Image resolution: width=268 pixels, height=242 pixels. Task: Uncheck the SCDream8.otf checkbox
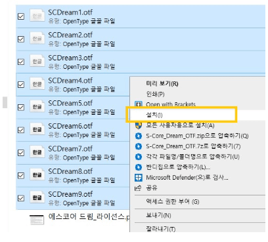click(21, 176)
